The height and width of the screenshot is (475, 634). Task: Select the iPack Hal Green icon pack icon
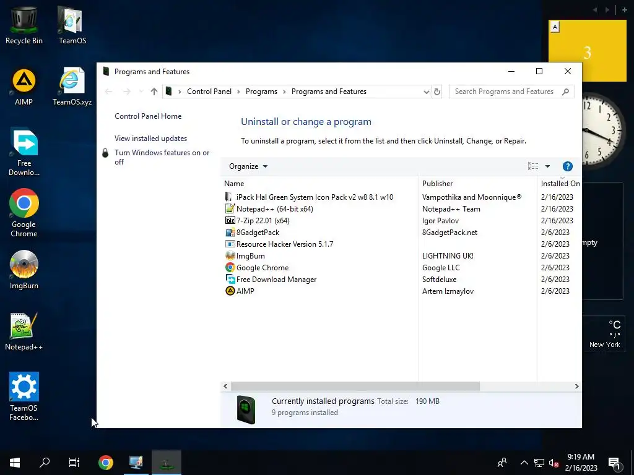click(x=230, y=197)
